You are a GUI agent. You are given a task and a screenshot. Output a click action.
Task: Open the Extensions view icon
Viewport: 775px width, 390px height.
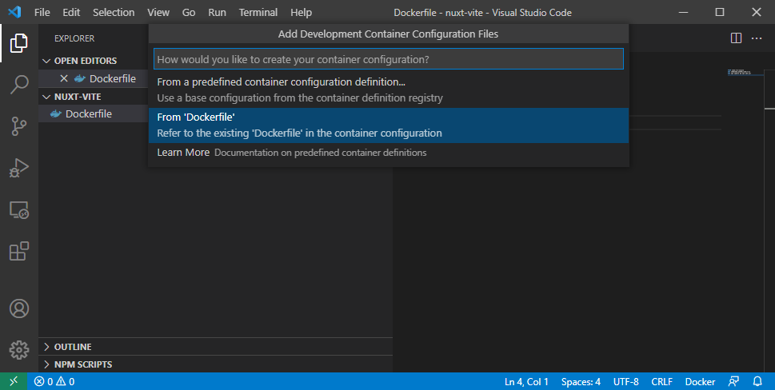click(x=18, y=251)
